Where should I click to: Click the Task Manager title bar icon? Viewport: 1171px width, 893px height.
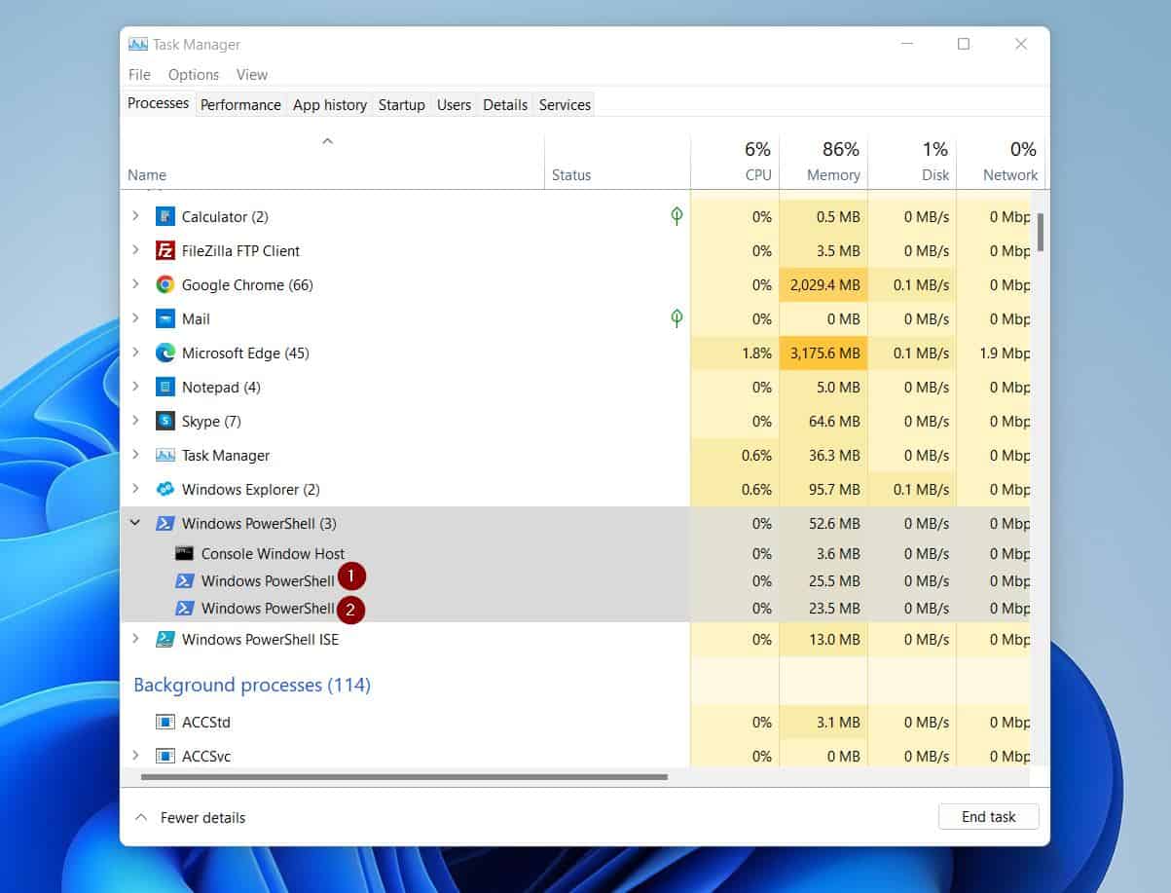pos(138,44)
